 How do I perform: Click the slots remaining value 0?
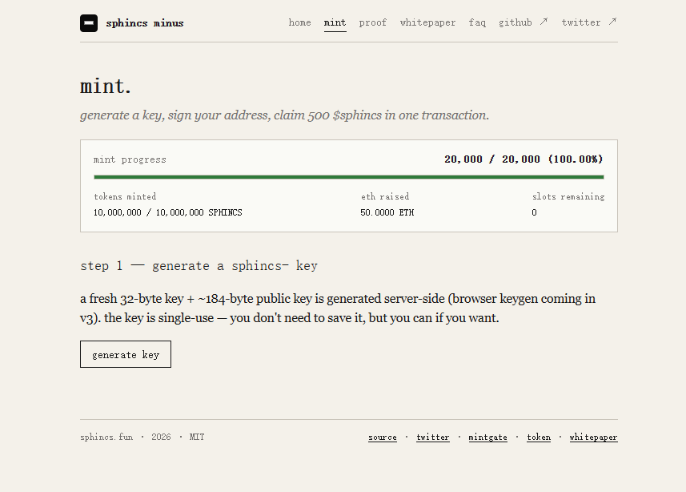click(534, 212)
